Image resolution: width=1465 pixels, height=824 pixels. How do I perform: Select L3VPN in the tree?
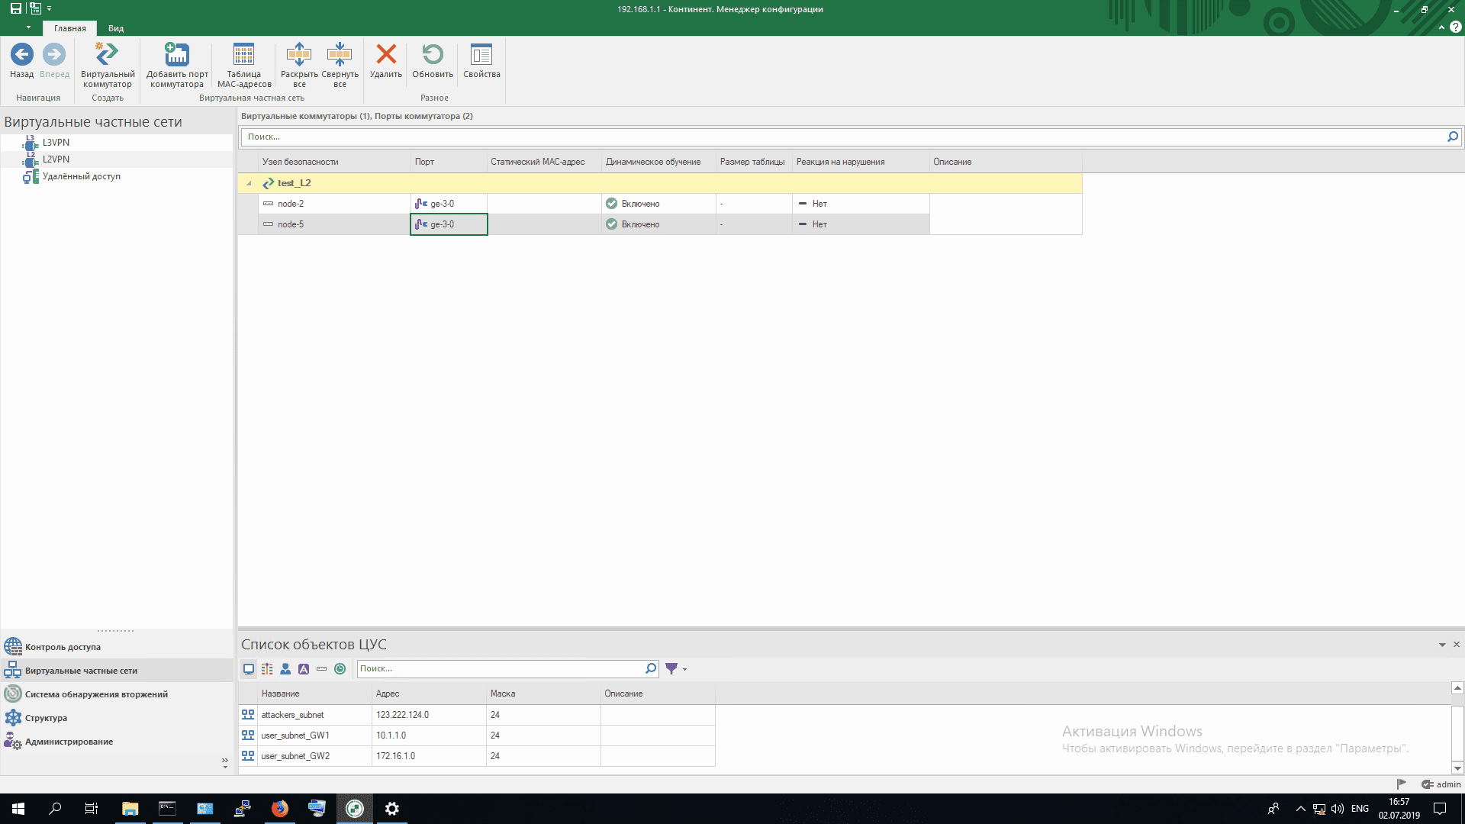[x=56, y=143]
